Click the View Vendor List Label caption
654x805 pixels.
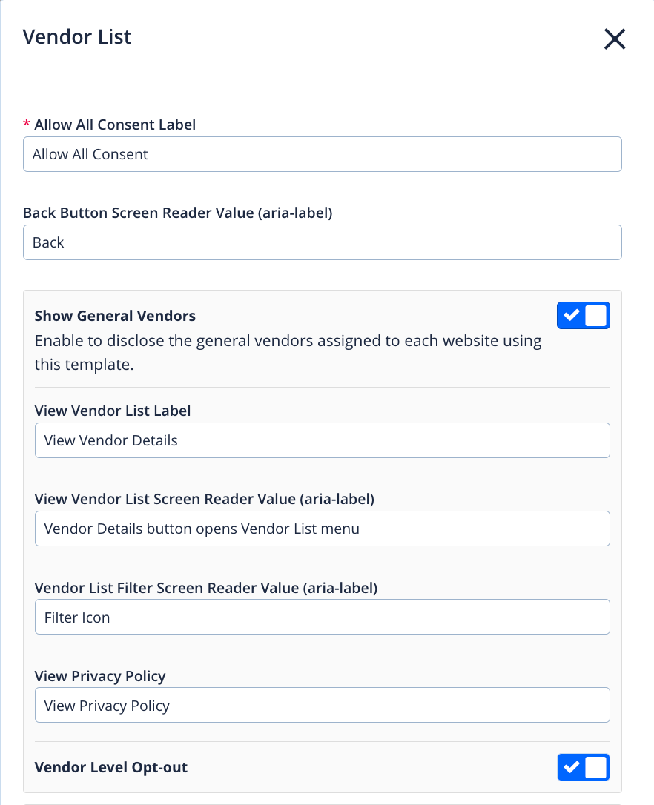click(x=113, y=411)
